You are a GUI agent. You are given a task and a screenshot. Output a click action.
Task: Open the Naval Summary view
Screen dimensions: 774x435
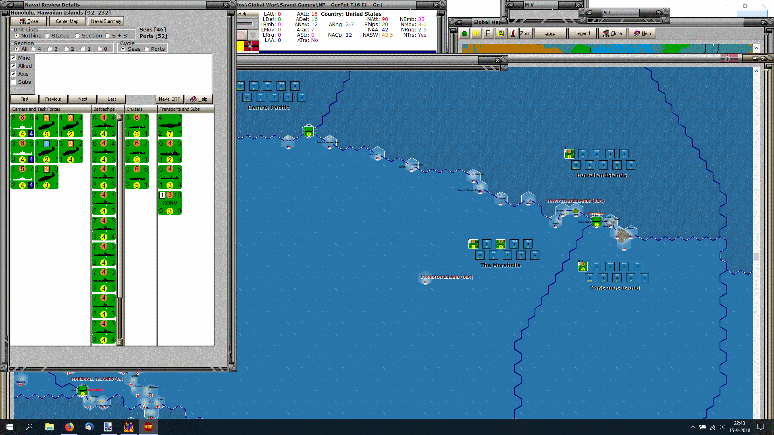[x=106, y=21]
